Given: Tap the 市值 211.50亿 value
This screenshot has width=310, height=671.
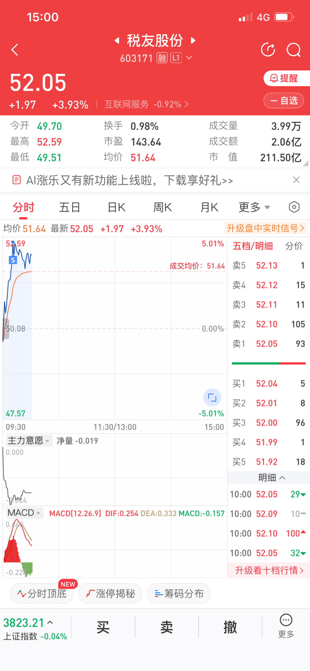Looking at the screenshot, I should [281, 157].
